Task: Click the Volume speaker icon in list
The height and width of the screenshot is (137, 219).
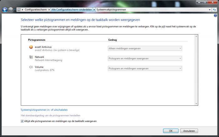Action: tap(31, 67)
